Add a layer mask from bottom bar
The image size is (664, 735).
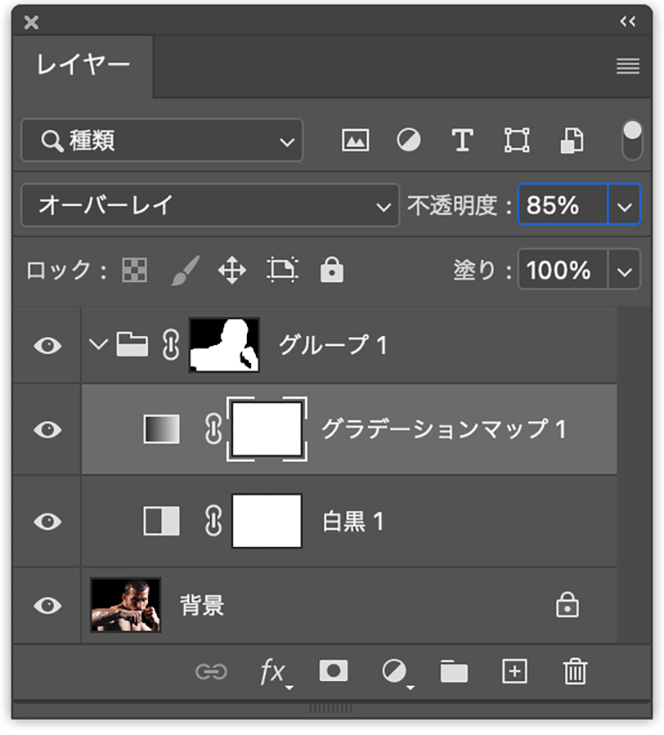[x=334, y=671]
